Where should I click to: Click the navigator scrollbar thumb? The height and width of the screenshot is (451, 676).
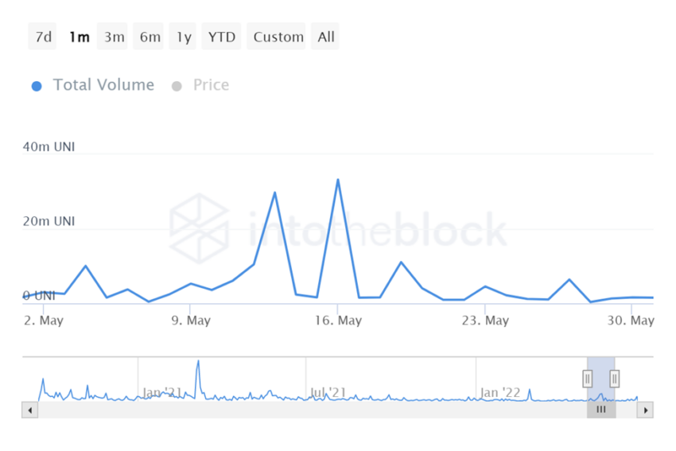pyautogui.click(x=601, y=410)
